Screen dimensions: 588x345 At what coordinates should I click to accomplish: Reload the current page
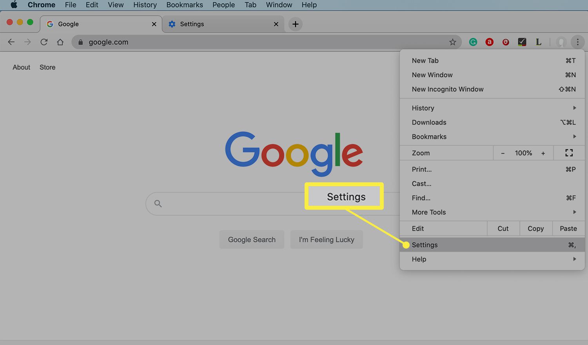(44, 42)
